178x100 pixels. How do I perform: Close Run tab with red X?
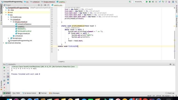click(4, 87)
